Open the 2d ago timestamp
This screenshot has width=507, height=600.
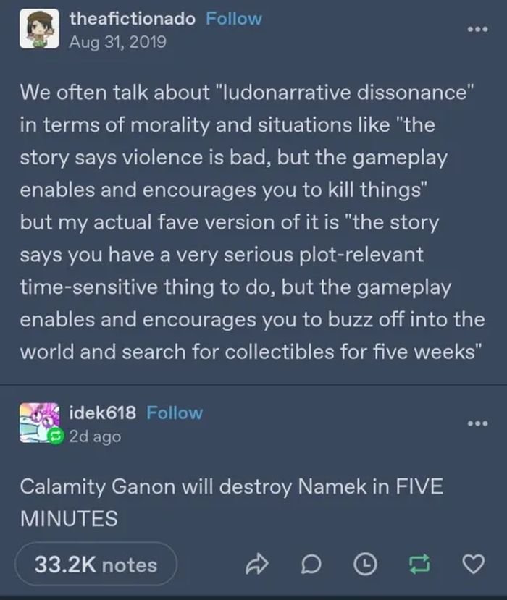click(95, 436)
